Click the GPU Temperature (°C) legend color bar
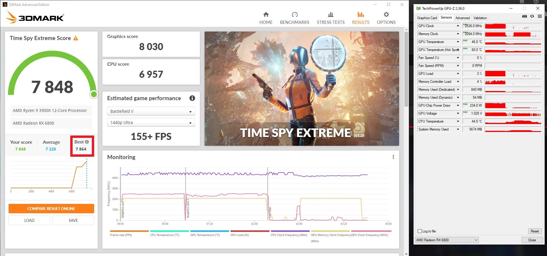Screen dimensions: 547x256 210,231
